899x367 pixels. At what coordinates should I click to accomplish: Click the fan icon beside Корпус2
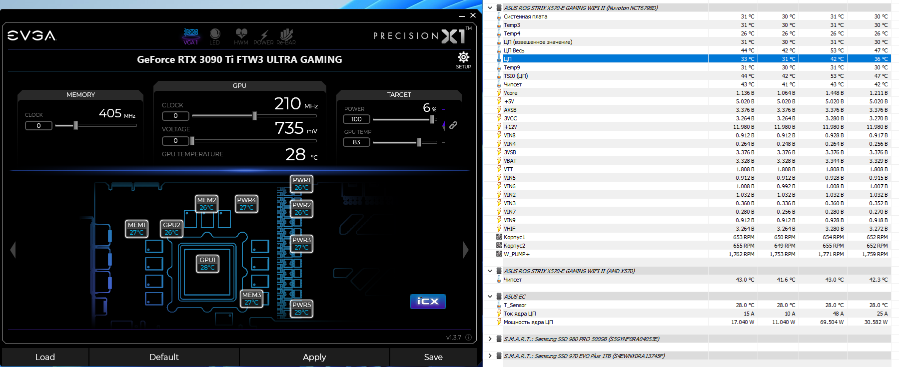(x=499, y=246)
